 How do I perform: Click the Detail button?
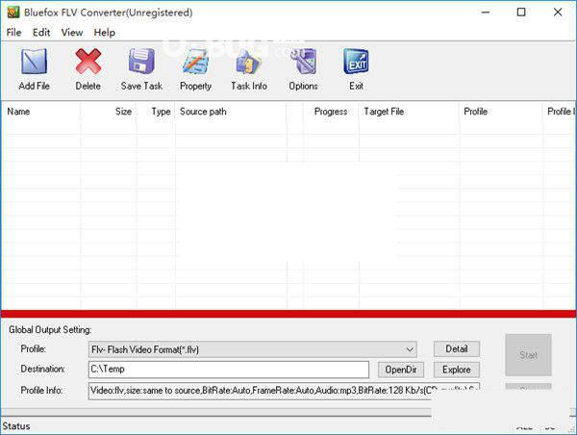coord(456,348)
